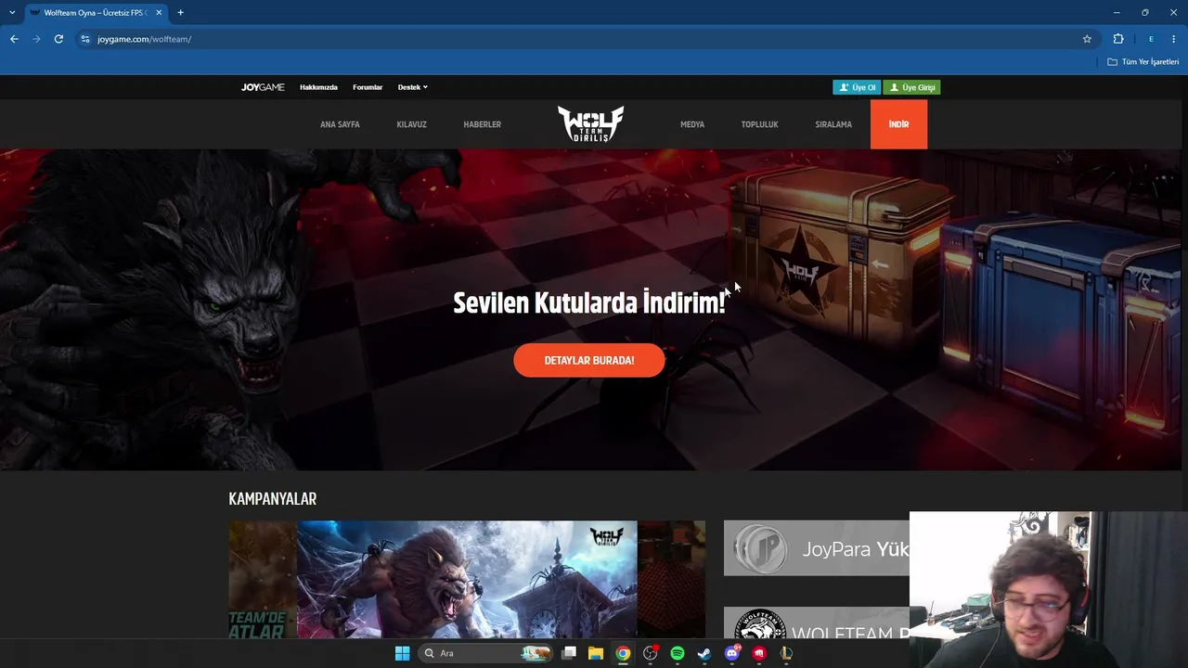Open the HABERLER menu item

tap(483, 124)
